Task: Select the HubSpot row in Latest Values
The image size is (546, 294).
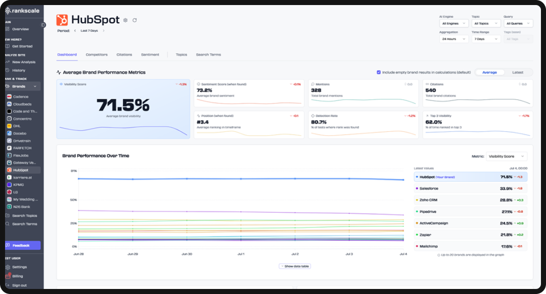Action: point(470,177)
